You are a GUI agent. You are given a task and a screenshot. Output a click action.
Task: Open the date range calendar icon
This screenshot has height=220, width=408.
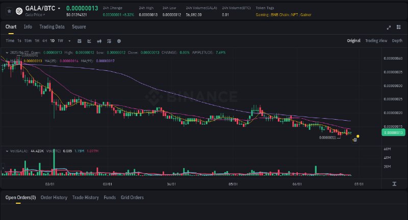click(x=80, y=41)
